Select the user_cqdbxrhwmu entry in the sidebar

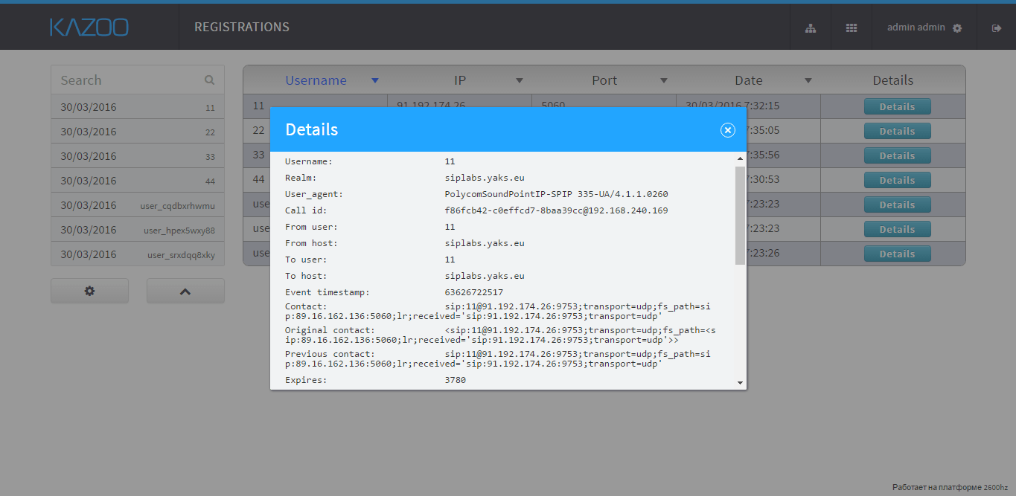coord(137,205)
